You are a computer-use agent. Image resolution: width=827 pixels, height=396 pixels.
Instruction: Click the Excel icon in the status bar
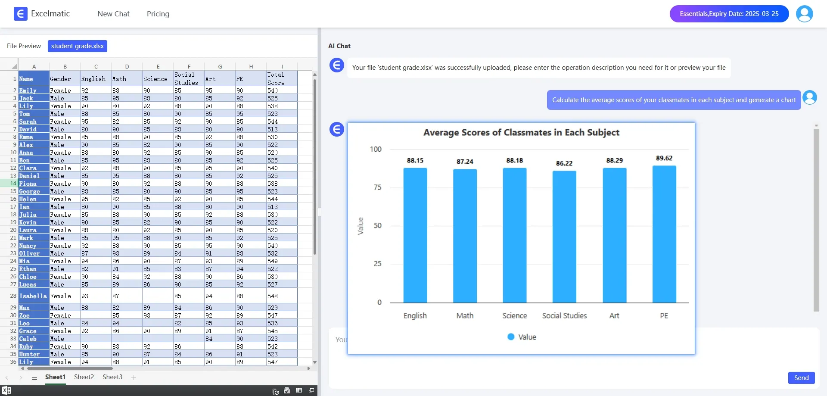click(x=6, y=390)
